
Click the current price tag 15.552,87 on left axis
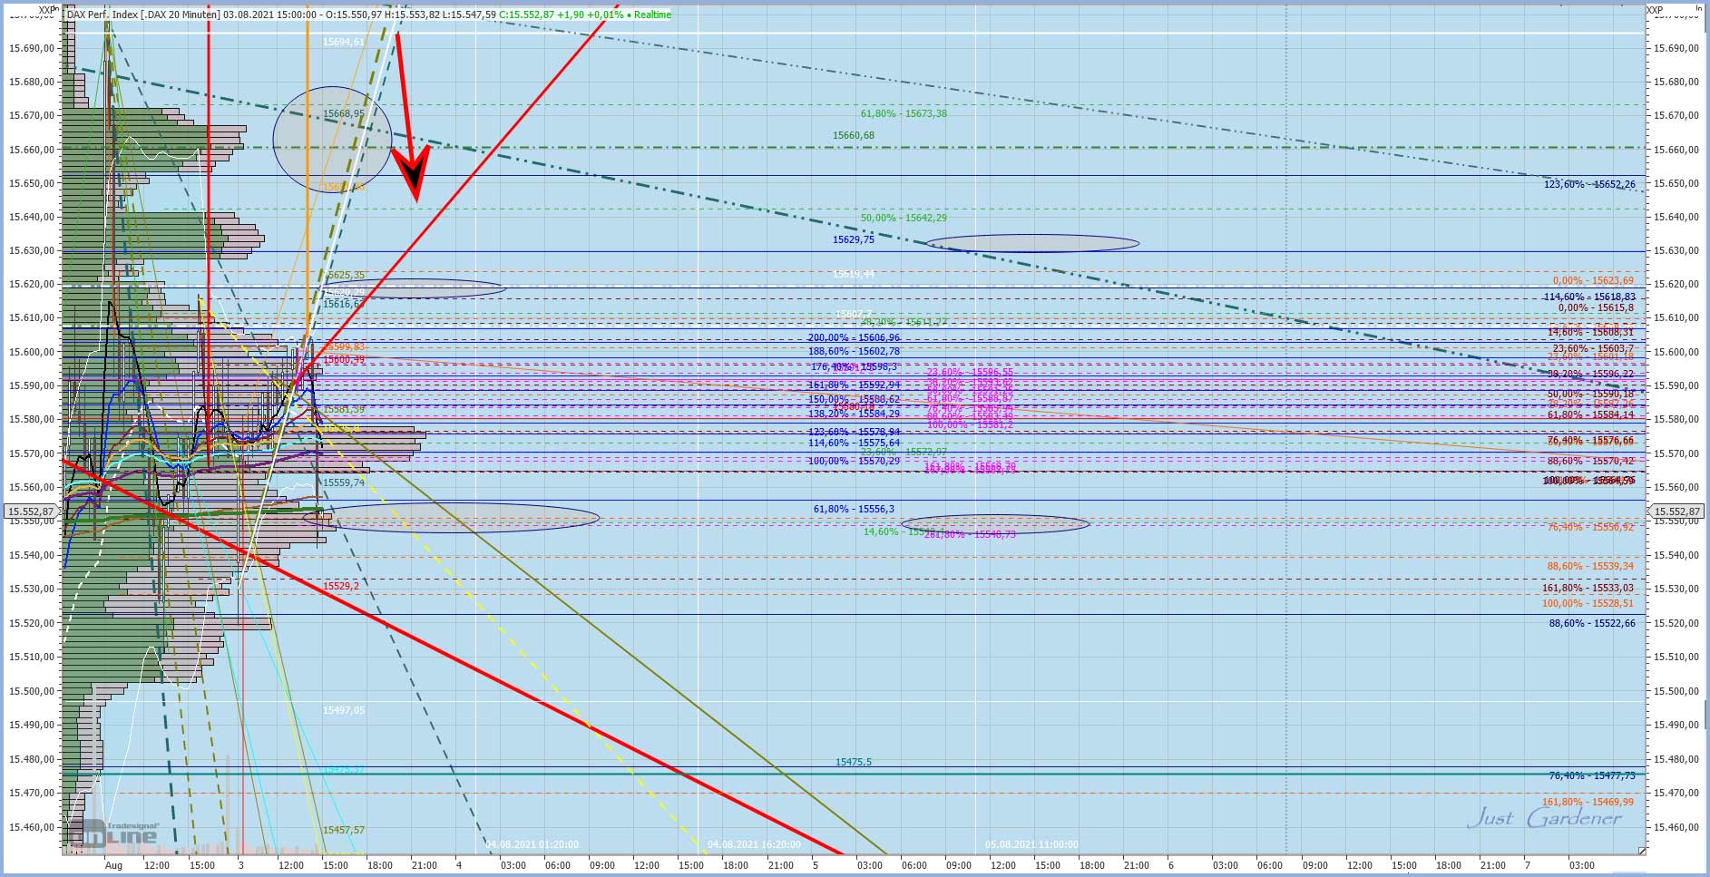click(30, 512)
